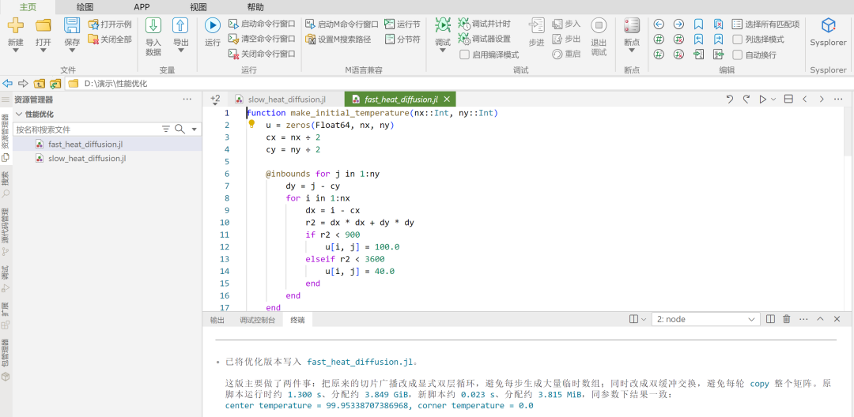This screenshot has width=854, height=417.
Task: Click the terminal trash (kill) icon
Action: [787, 319]
